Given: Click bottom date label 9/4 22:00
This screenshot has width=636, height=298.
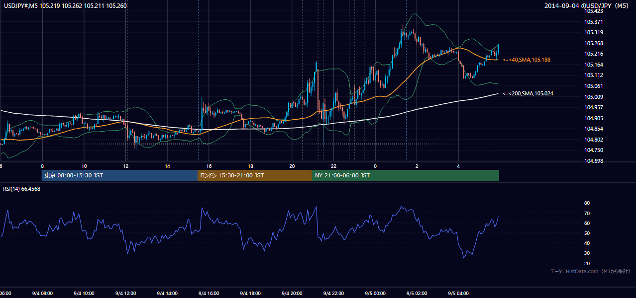Looking at the screenshot, I should click(x=334, y=293).
